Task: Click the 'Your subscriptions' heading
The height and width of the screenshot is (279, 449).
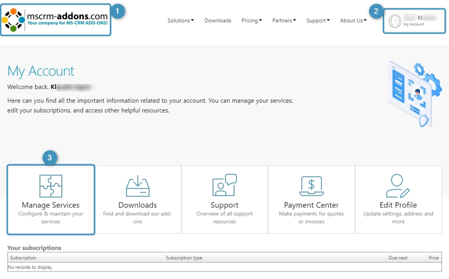Action: point(34,248)
